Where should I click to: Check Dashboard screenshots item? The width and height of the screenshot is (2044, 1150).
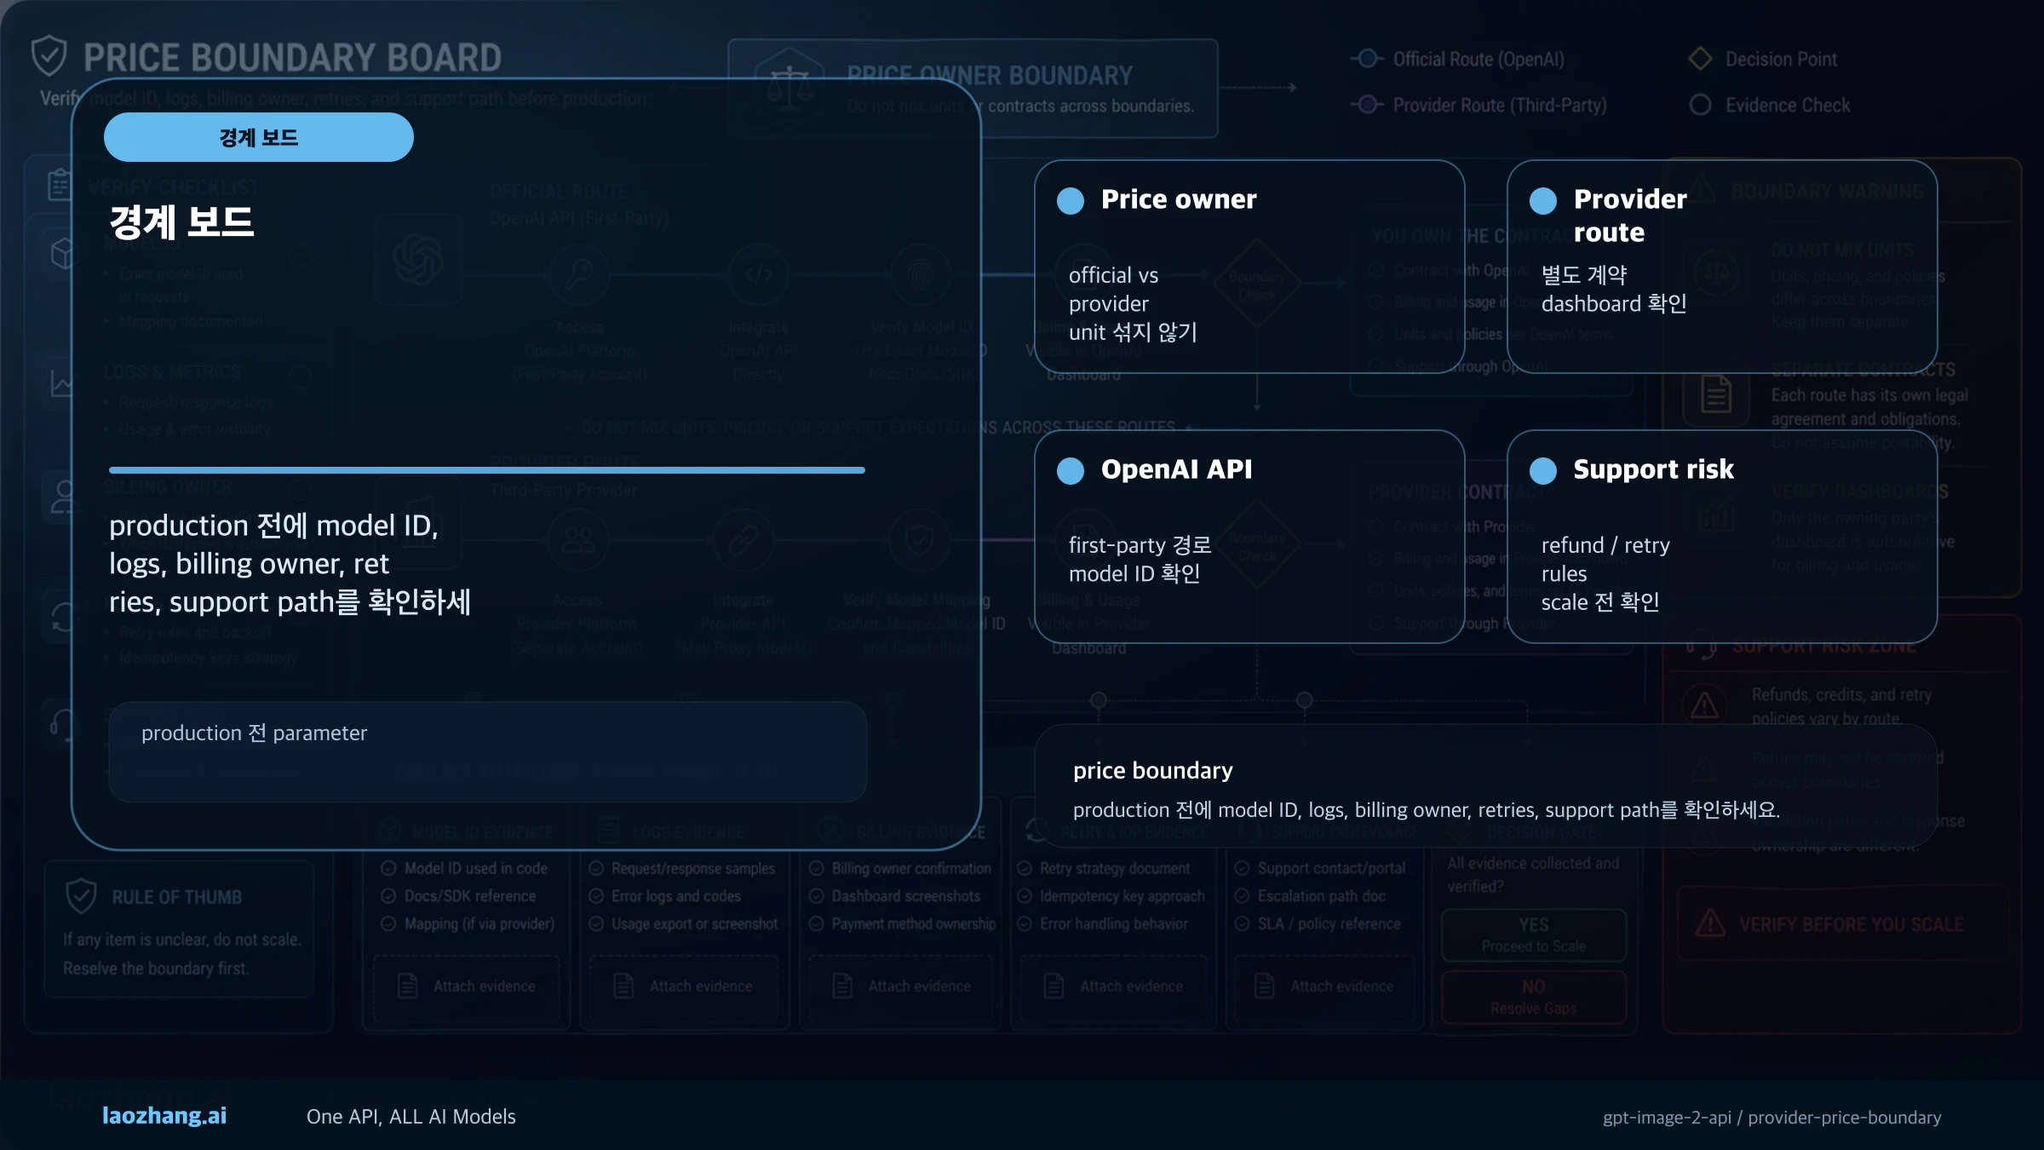pos(816,896)
